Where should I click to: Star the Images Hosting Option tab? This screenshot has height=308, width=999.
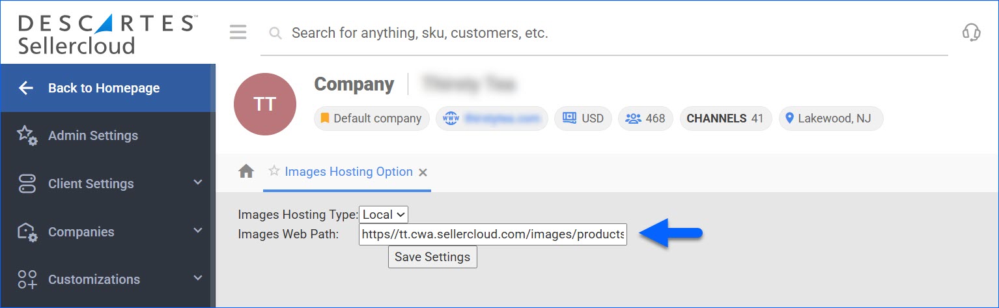274,171
